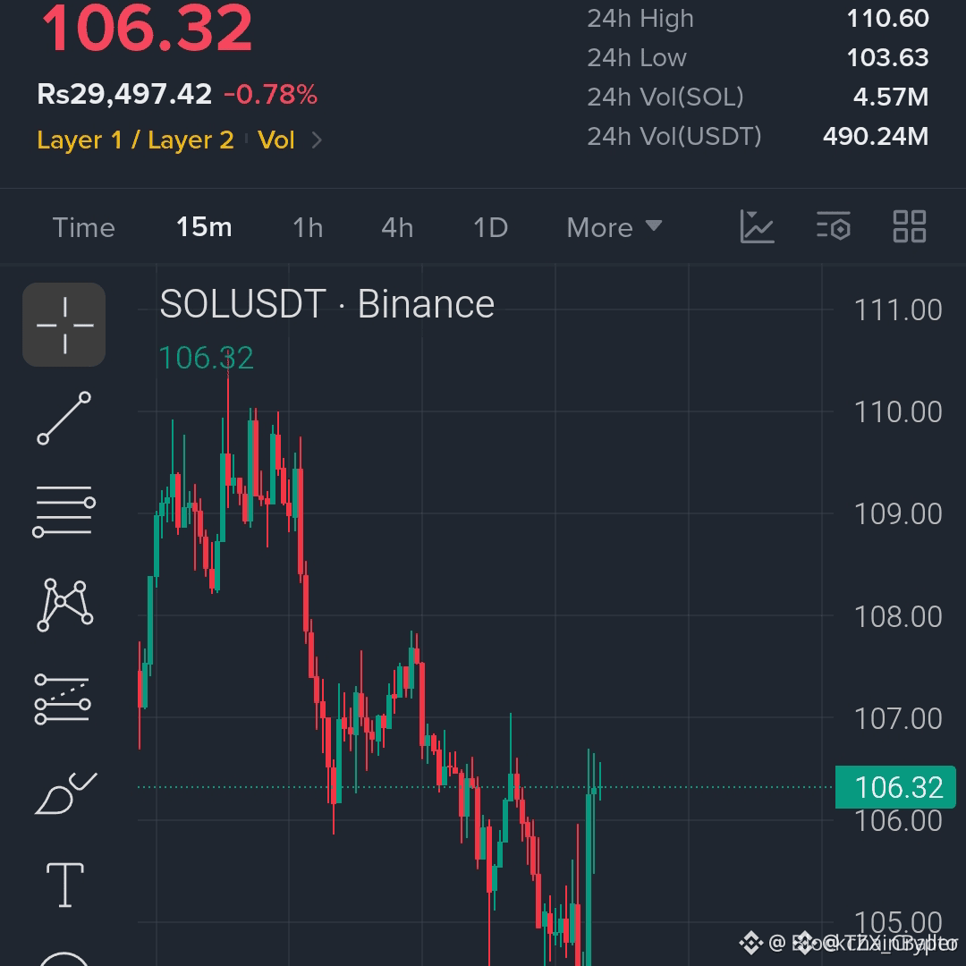This screenshot has width=966, height=966.
Task: Select the crosshair cursor tool
Action: (x=64, y=325)
